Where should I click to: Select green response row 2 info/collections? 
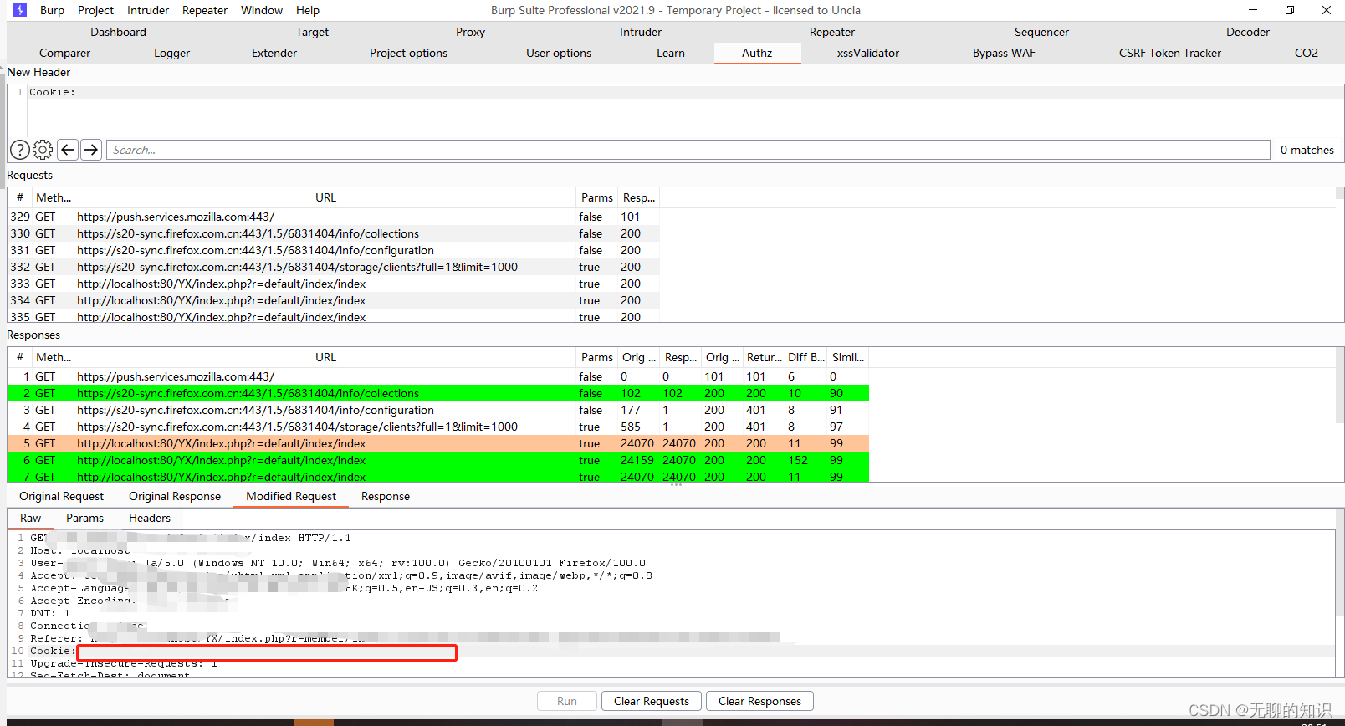[438, 393]
